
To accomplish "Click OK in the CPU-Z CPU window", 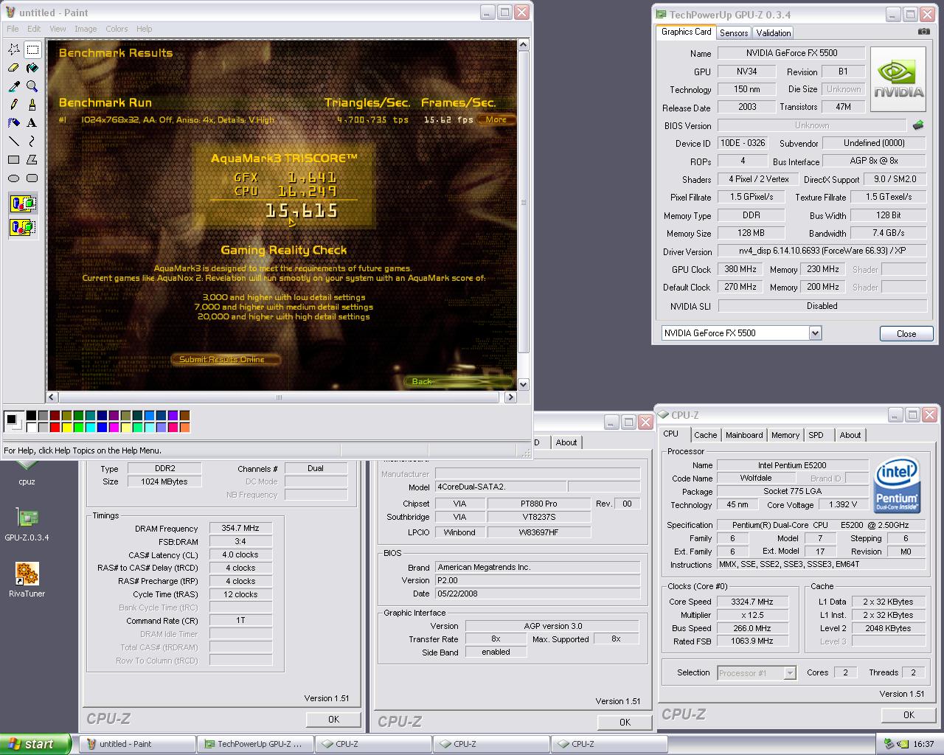I will pyautogui.click(x=909, y=714).
